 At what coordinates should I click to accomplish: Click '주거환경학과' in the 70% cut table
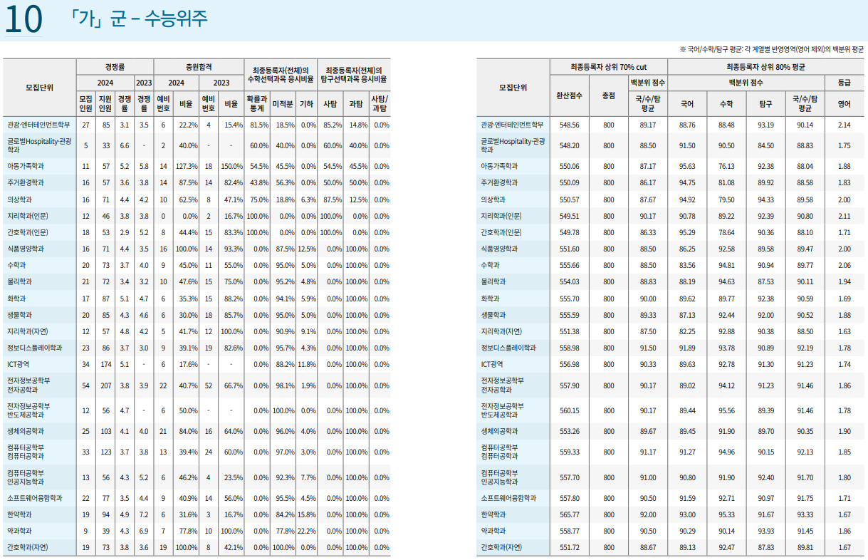pyautogui.click(x=499, y=182)
